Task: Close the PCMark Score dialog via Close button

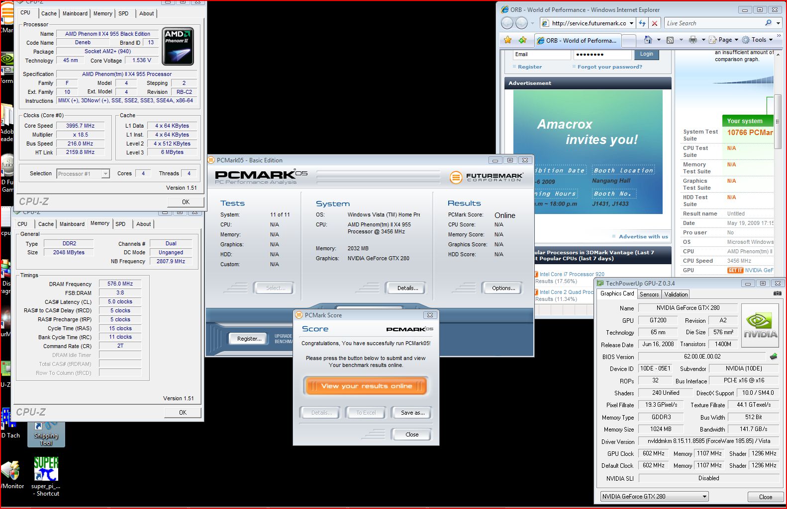Action: [412, 435]
